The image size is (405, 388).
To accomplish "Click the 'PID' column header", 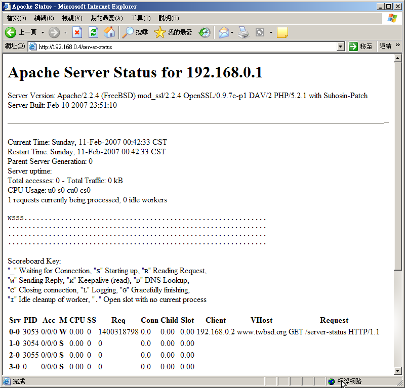I will 30,320.
